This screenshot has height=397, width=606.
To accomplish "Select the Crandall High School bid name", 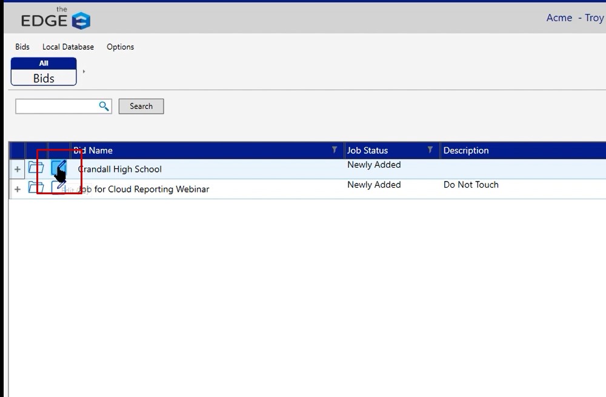I will pos(120,169).
